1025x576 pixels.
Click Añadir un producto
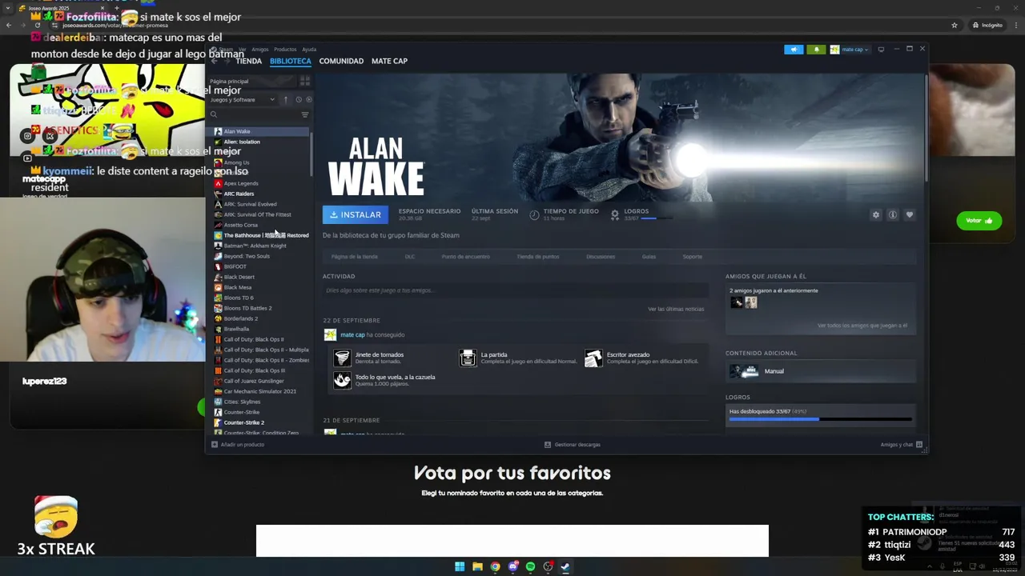click(x=238, y=445)
